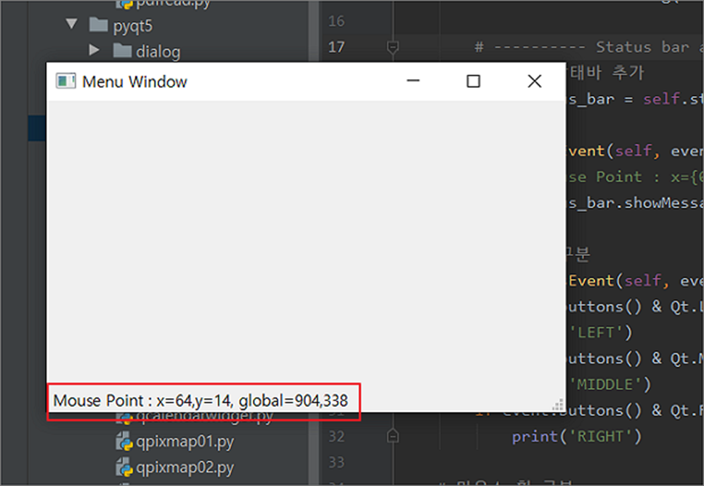Open qpixmap02.py in project tree
The width and height of the screenshot is (704, 486).
(x=185, y=468)
